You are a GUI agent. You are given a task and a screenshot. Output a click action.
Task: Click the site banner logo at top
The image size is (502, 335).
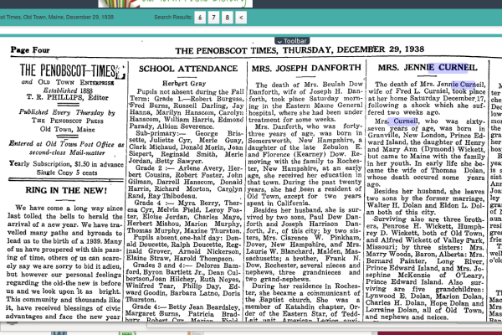click(149, 3)
